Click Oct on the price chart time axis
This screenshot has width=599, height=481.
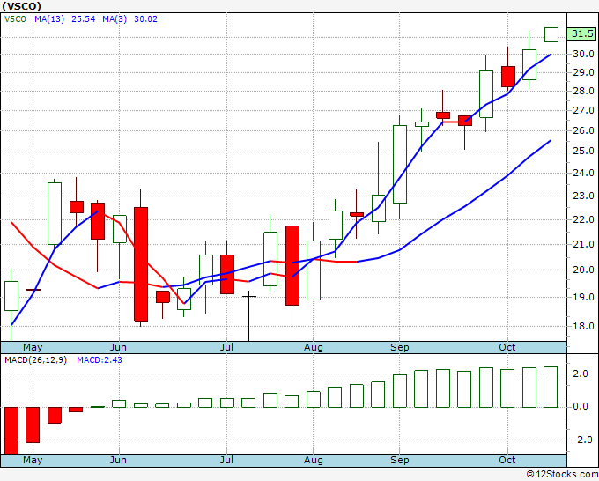point(507,347)
